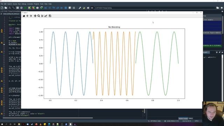Switch to History tab
224x126 pixels.
point(191,118)
